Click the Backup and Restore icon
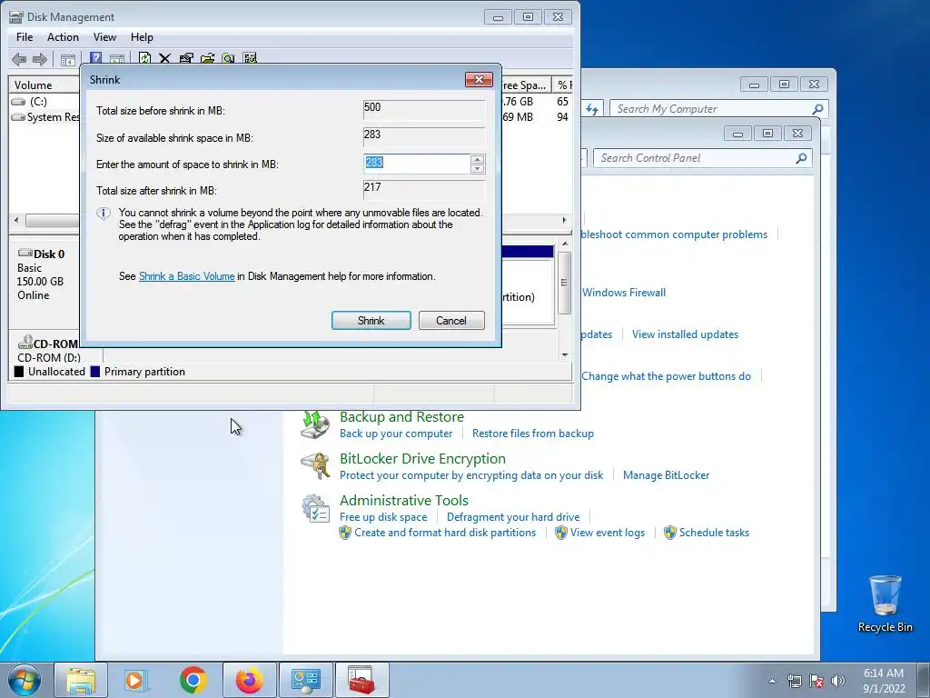 click(315, 424)
